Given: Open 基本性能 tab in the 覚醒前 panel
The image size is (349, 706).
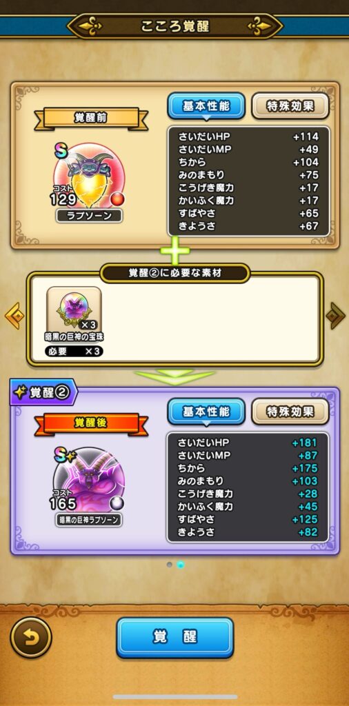Looking at the screenshot, I should (206, 106).
